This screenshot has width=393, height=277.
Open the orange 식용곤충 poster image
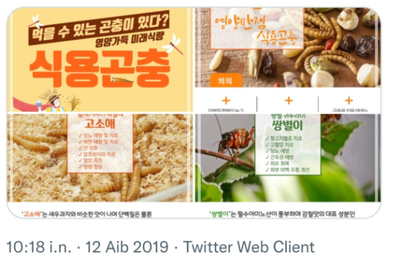point(100,60)
